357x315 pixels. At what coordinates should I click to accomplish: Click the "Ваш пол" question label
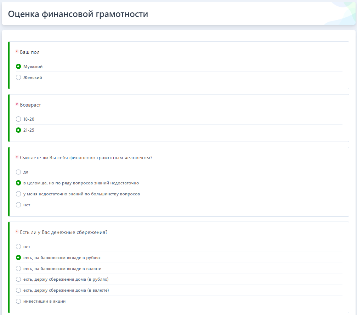[x=30, y=52]
